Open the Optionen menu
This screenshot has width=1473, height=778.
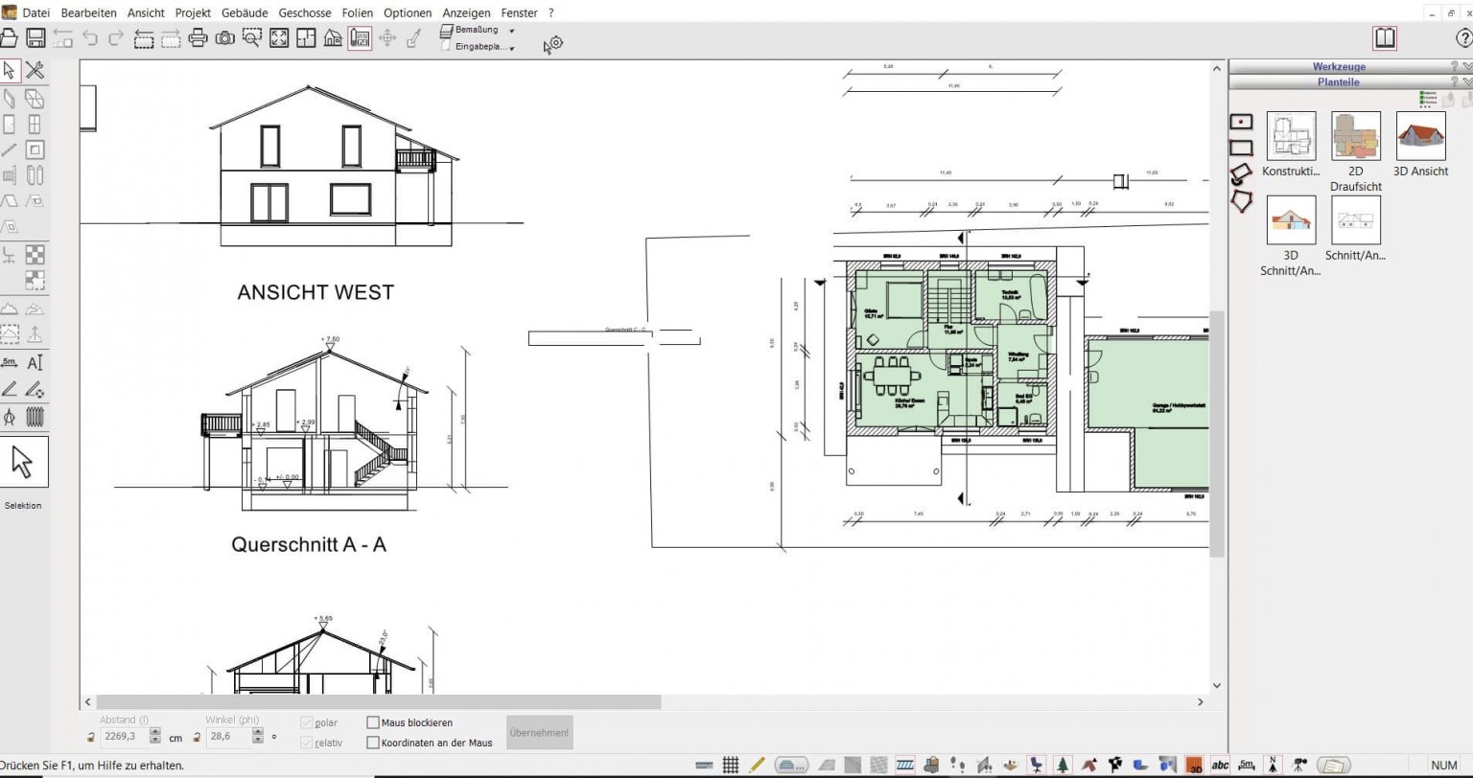pyautogui.click(x=407, y=12)
